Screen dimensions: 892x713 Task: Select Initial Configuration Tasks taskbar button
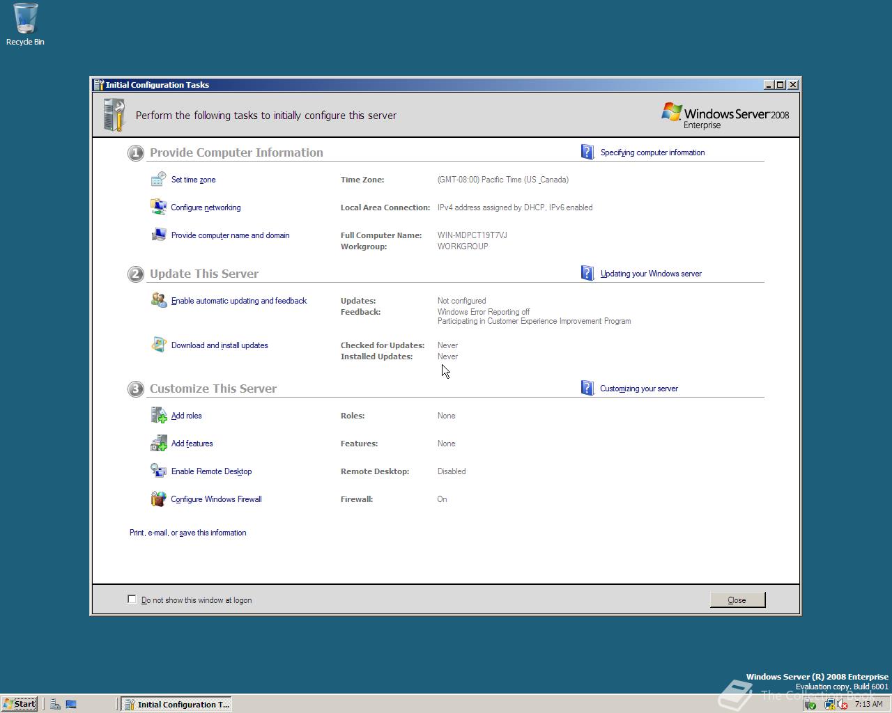click(176, 704)
